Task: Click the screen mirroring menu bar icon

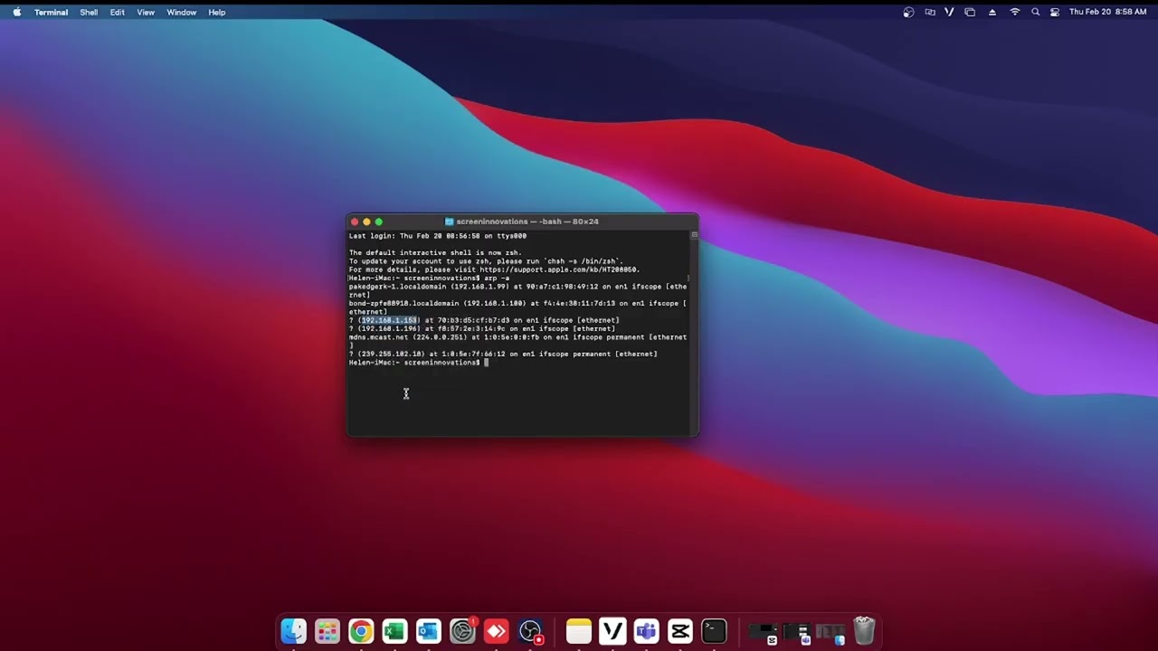Action: (x=930, y=12)
